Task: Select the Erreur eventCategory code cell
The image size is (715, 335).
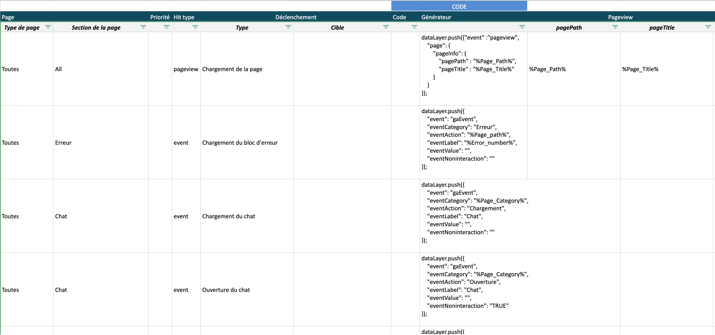Action: [473, 143]
